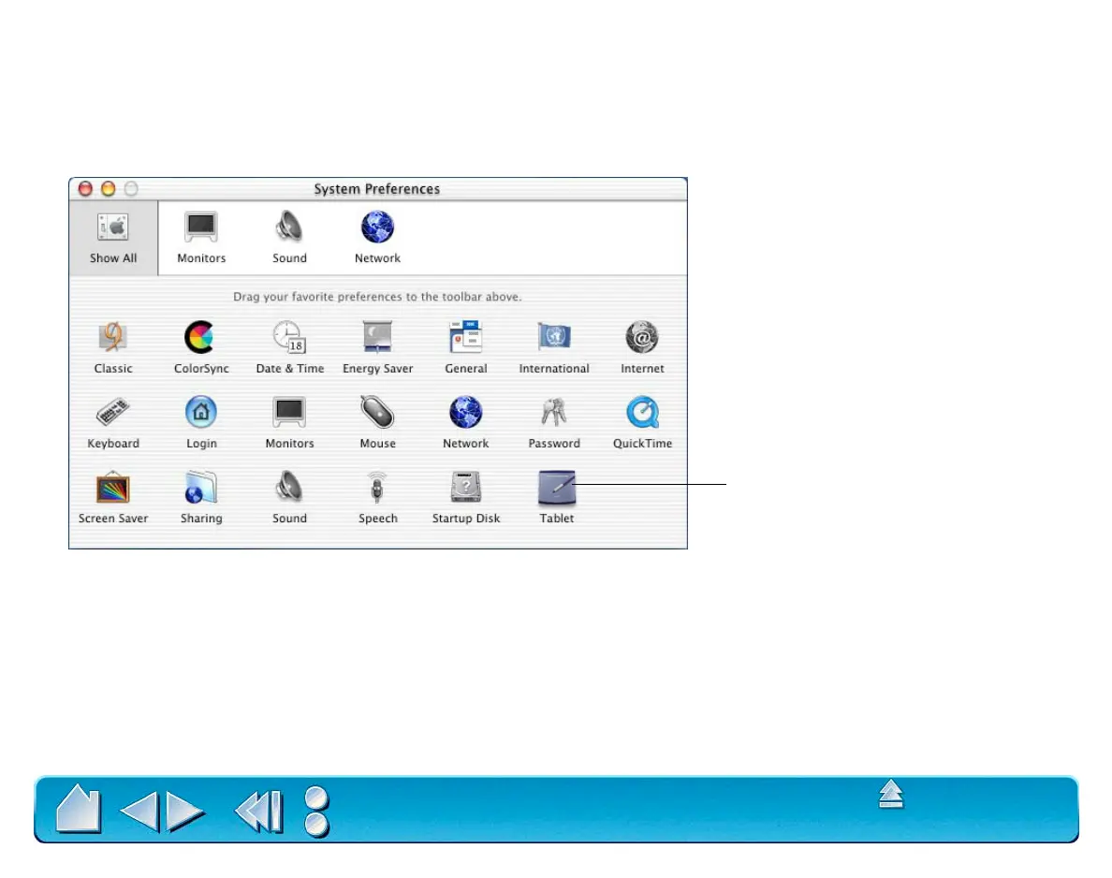The width and height of the screenshot is (1112, 878).
Task: Open the Tablet preference pane
Action: (x=557, y=498)
